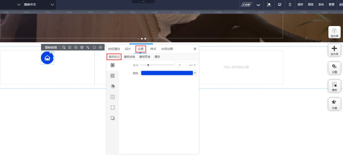Open the 简体中文 language dropdown
This screenshot has width=343, height=157.
tap(39, 5)
